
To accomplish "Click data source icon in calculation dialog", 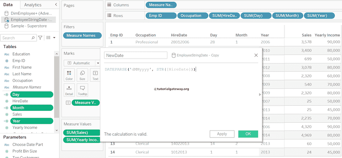I will tap(174, 56).
